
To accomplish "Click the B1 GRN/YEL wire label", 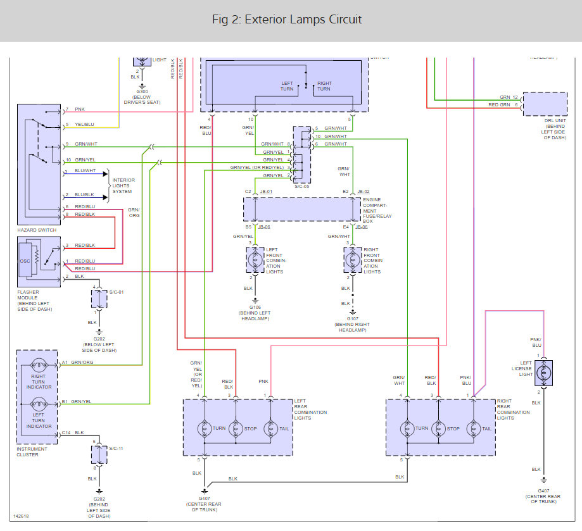I will 77,402.
